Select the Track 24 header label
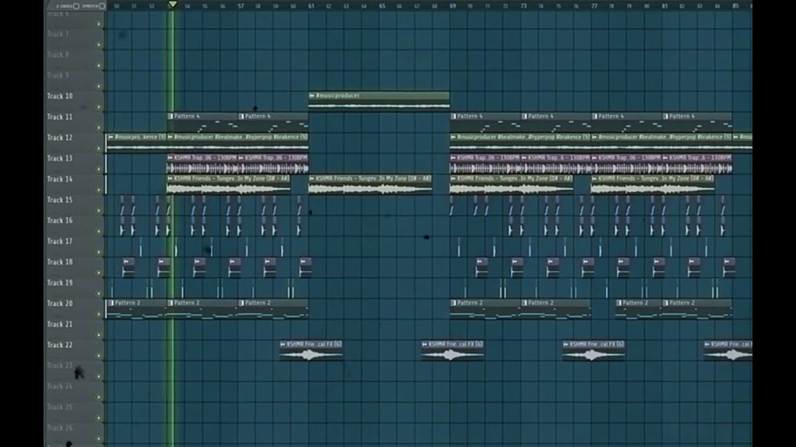Viewport: 796px width, 447px height. pos(60,386)
